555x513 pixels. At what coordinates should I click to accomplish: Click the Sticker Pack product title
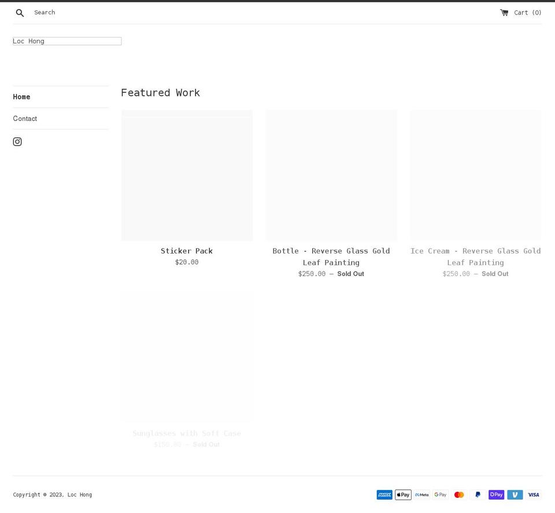(x=187, y=251)
